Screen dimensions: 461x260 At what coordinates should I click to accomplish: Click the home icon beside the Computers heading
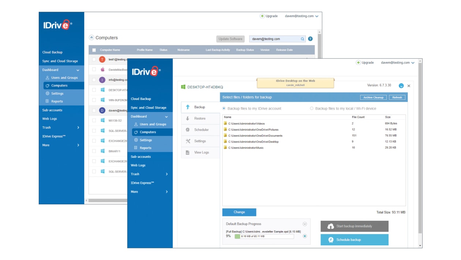91,37
